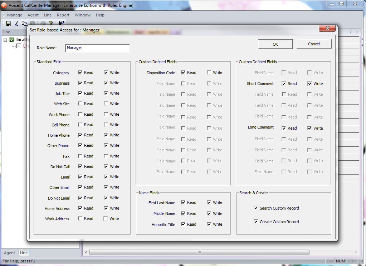Click the Cut scissors icon
This screenshot has height=266, width=366.
pyautogui.click(x=16, y=24)
